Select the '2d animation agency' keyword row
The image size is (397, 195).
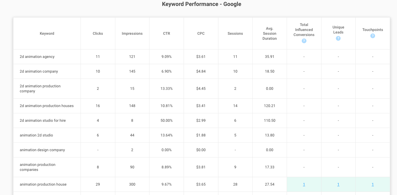click(x=201, y=57)
